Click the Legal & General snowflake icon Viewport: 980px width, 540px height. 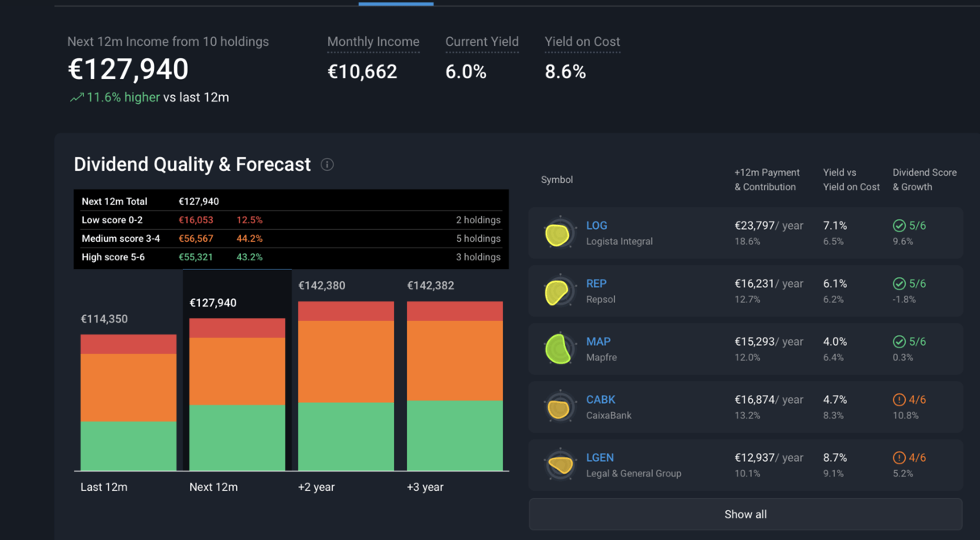558,466
